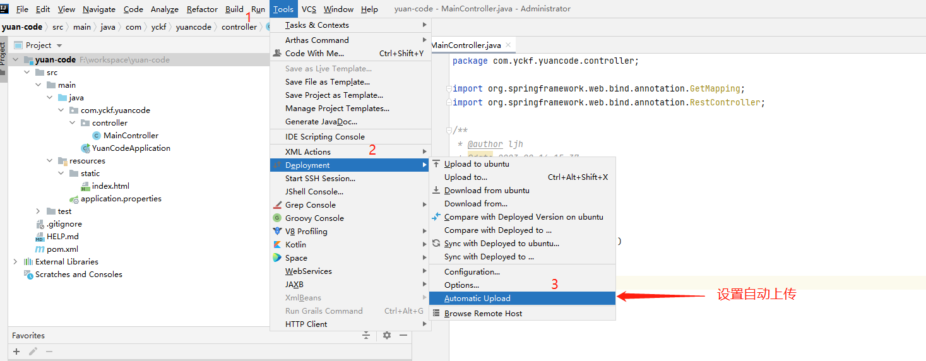This screenshot has height=361, width=926.
Task: Choose Configuration... in Deployment submenu
Action: click(x=522, y=272)
